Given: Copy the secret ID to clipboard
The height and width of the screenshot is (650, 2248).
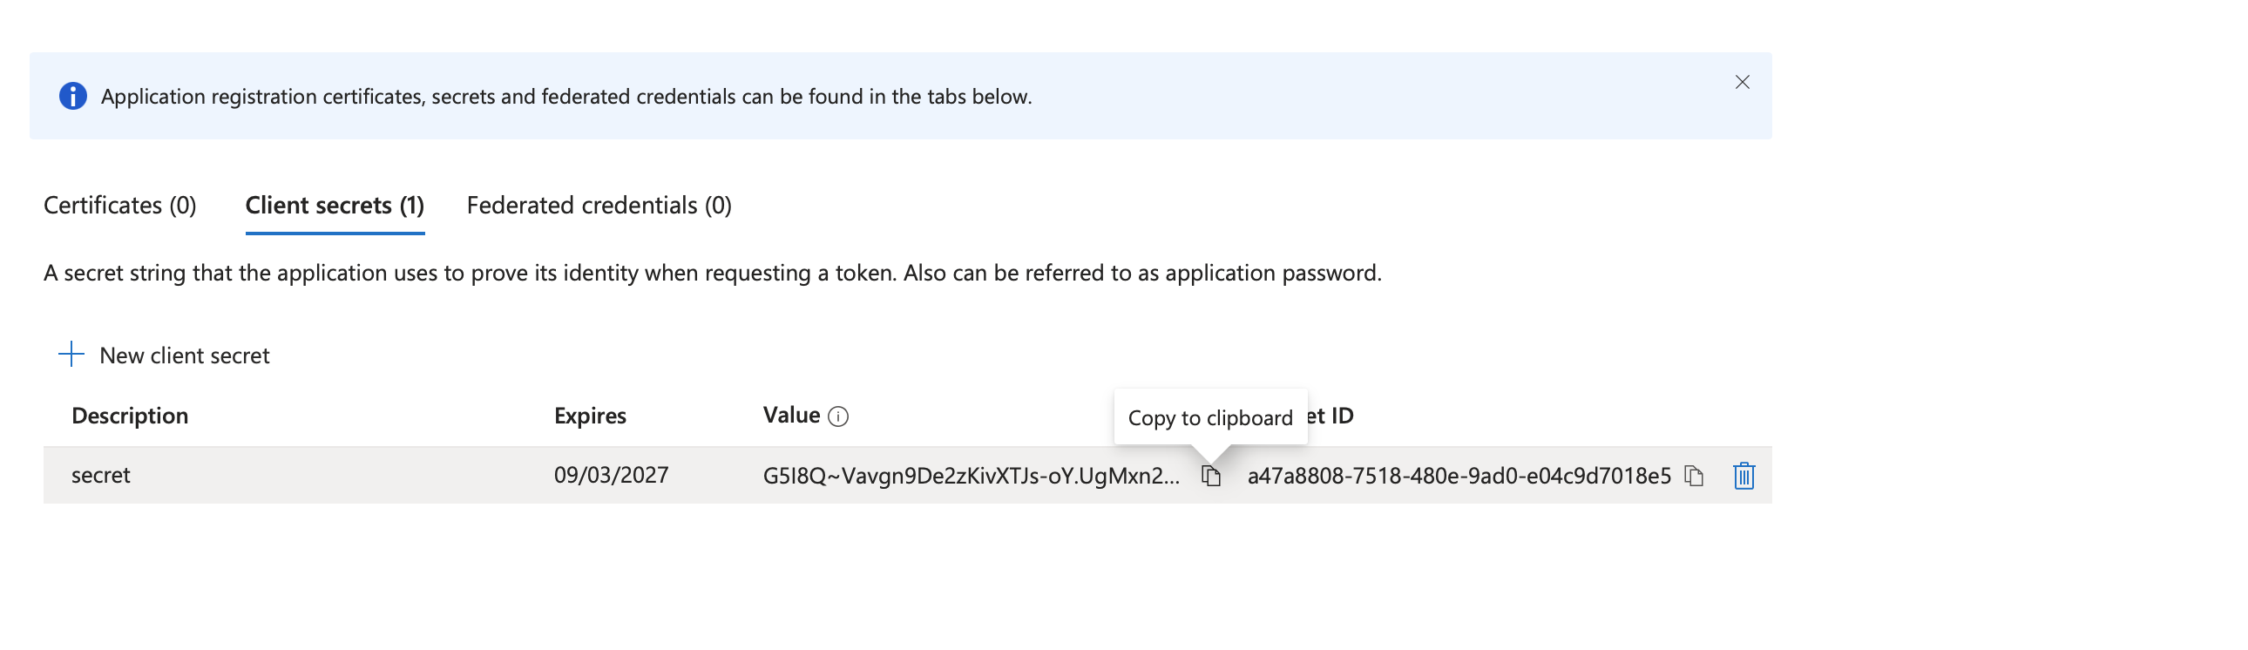Looking at the screenshot, I should 1694,476.
